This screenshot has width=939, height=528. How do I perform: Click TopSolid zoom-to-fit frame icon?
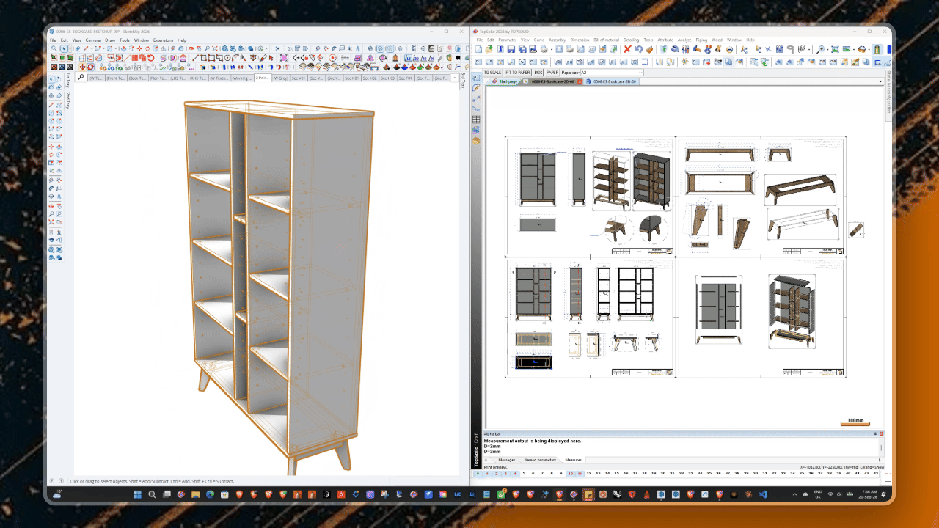[x=835, y=49]
